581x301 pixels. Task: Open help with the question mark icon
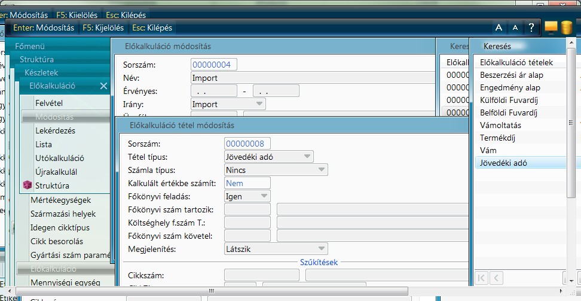tap(531, 28)
